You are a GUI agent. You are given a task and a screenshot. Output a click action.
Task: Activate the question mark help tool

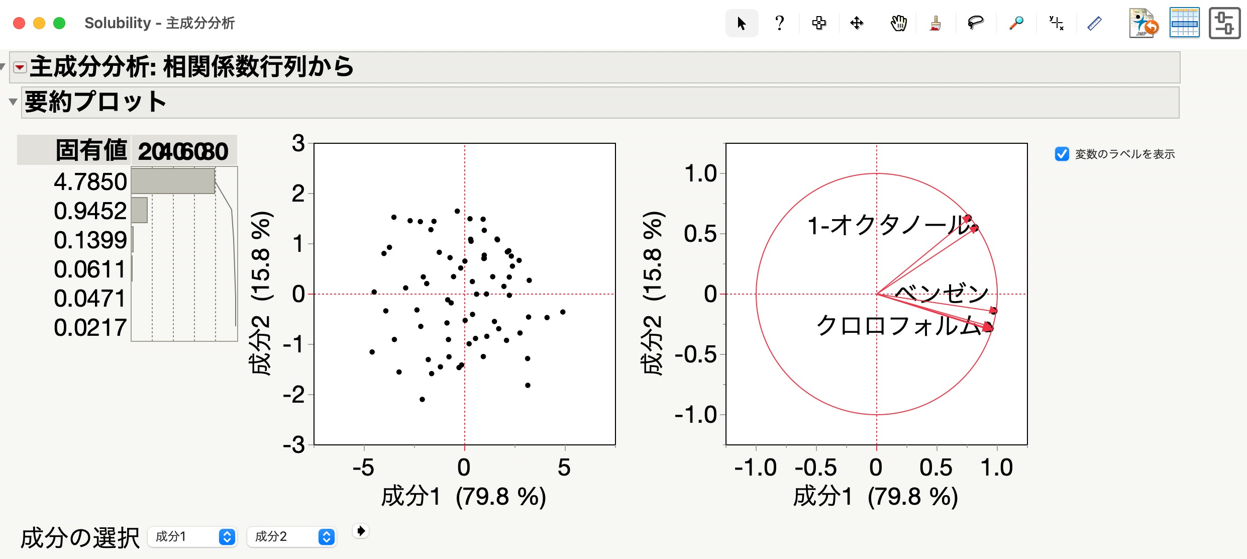(779, 23)
